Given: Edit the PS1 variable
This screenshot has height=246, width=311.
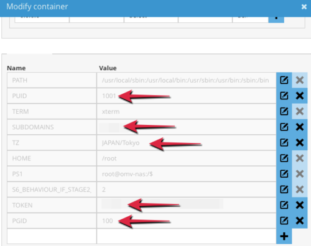Looking at the screenshot, I should [284, 174].
